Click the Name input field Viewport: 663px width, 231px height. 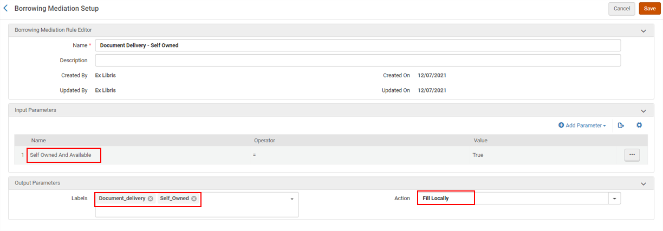click(357, 45)
